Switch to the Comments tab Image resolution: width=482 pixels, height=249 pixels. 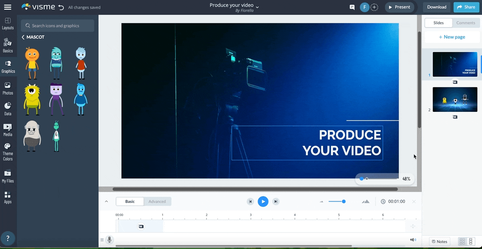tap(466, 23)
